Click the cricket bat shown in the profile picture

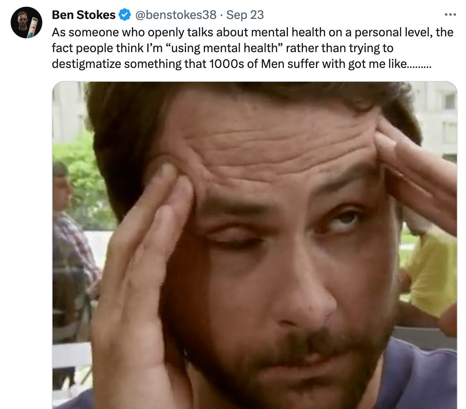tap(33, 28)
